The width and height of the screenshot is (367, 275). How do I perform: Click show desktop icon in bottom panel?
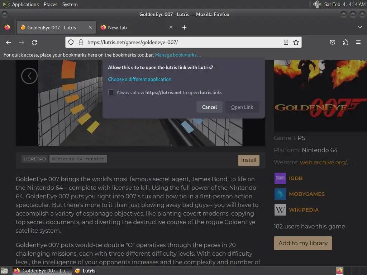[x=4, y=271]
